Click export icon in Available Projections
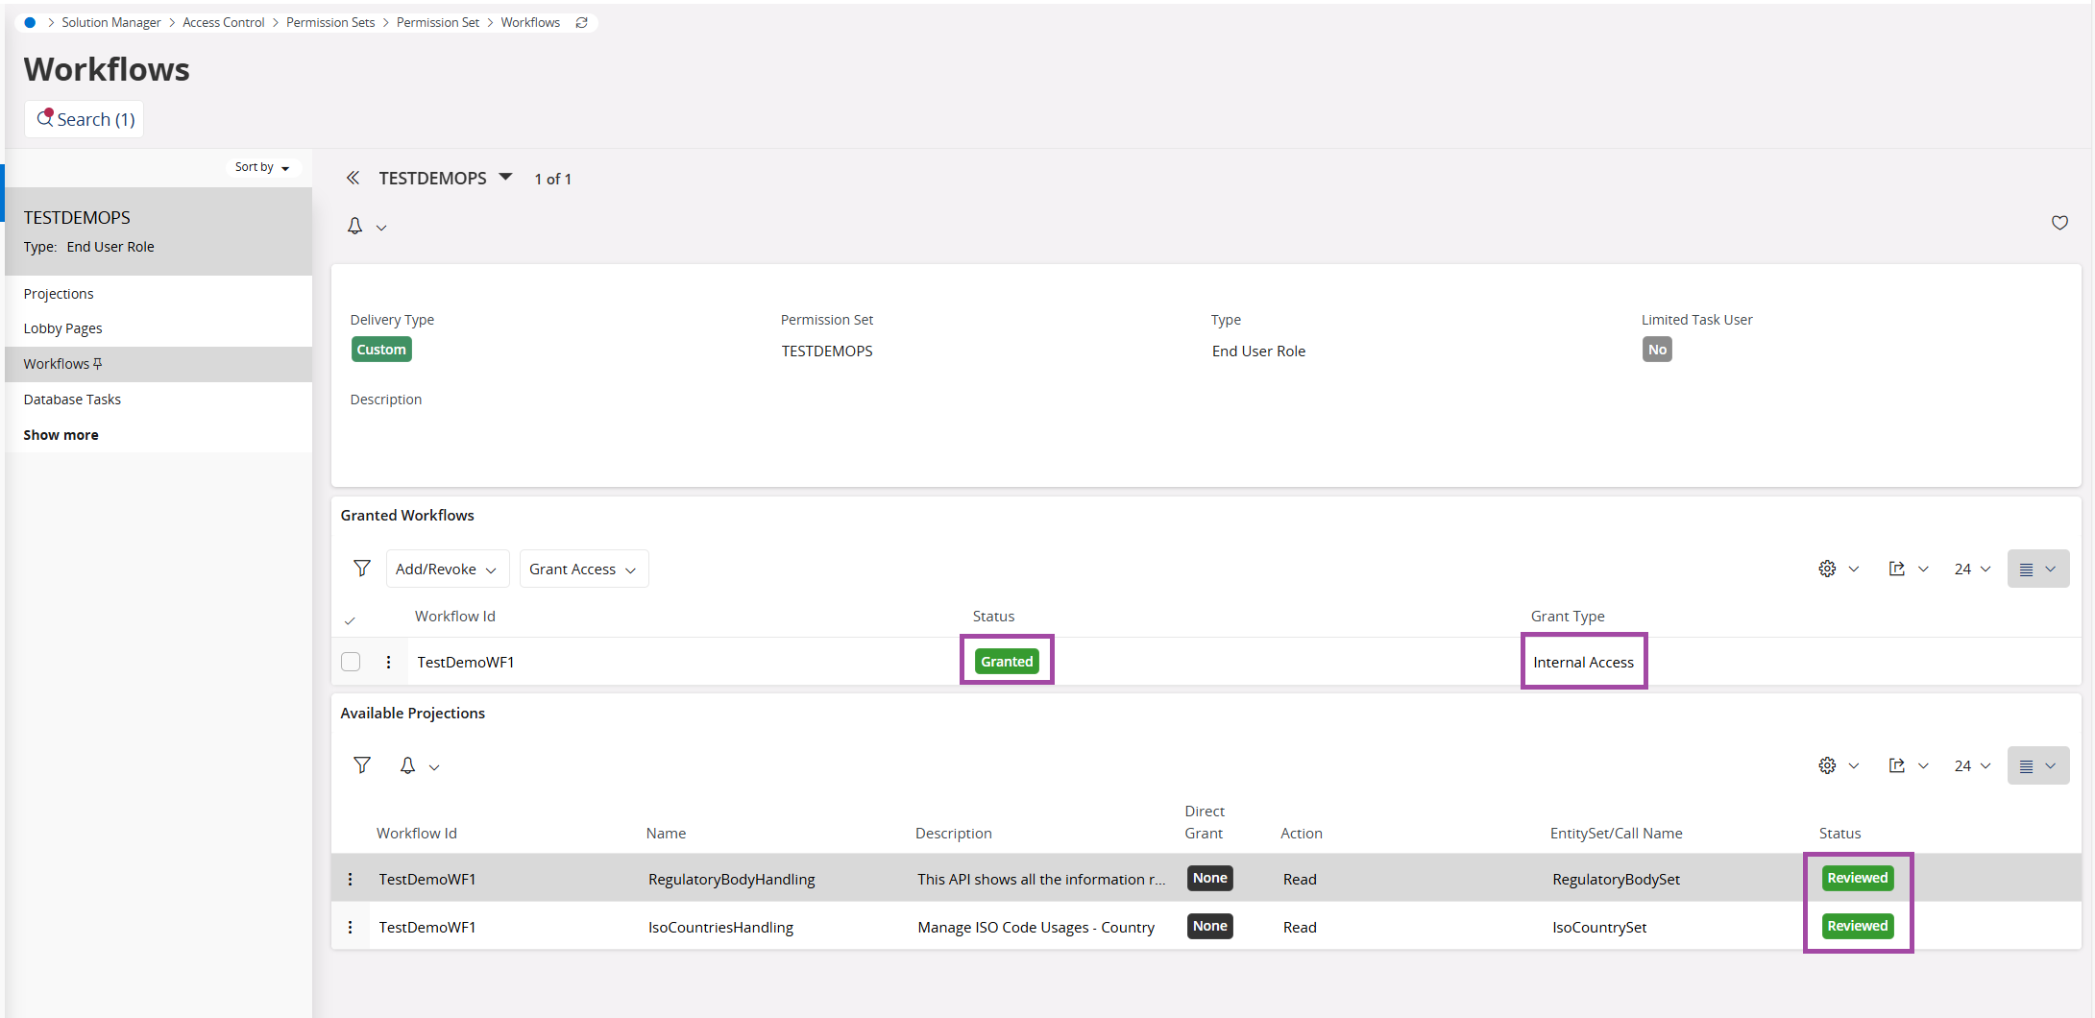The width and height of the screenshot is (2095, 1018). pos(1896,765)
